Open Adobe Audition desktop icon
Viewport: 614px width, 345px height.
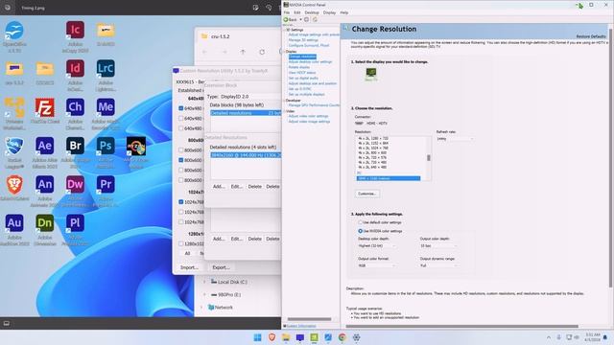14,230
